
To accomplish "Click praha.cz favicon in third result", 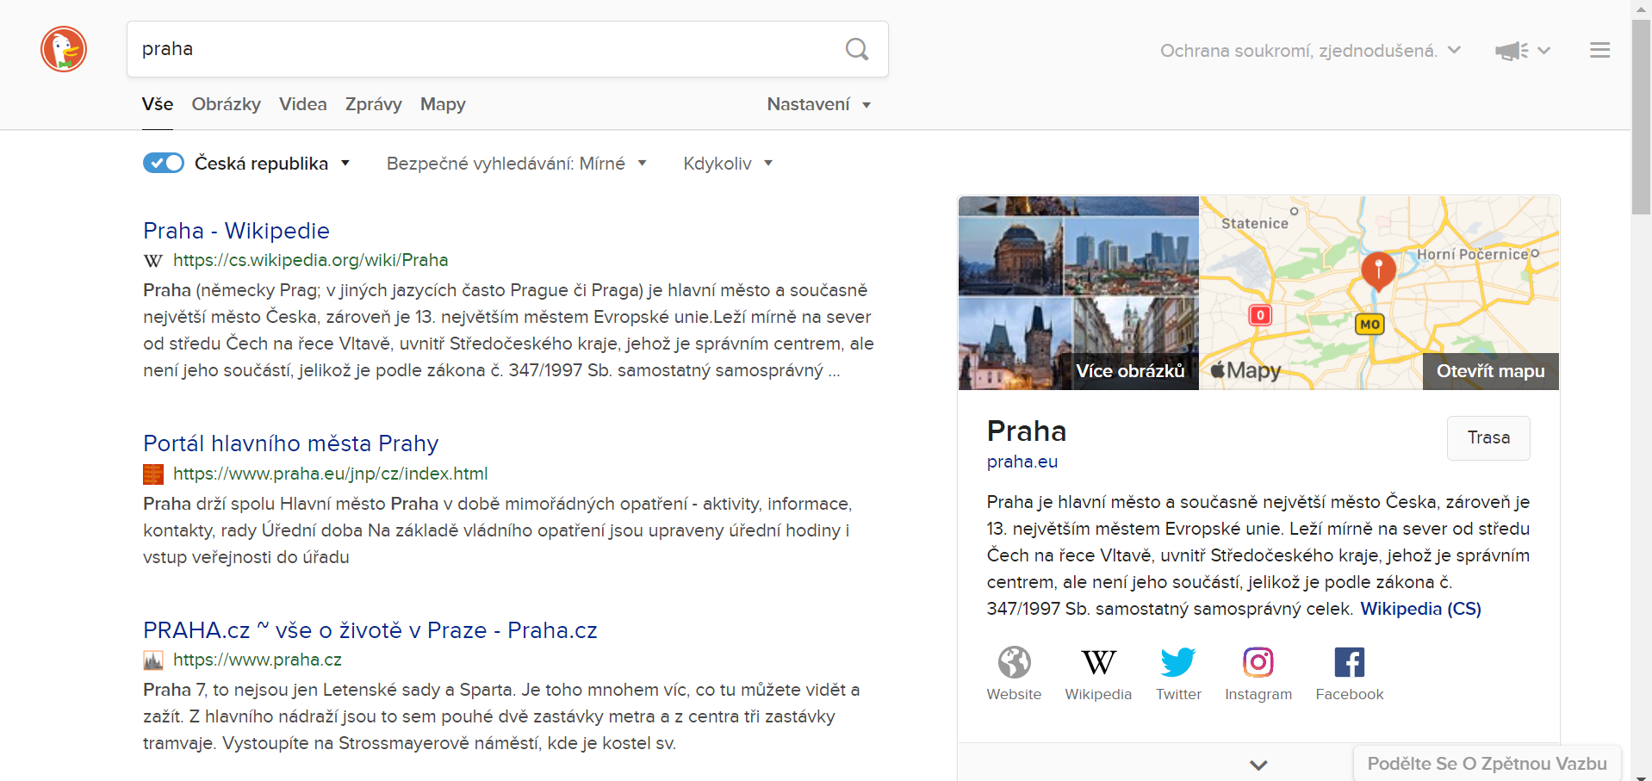I will click(153, 660).
